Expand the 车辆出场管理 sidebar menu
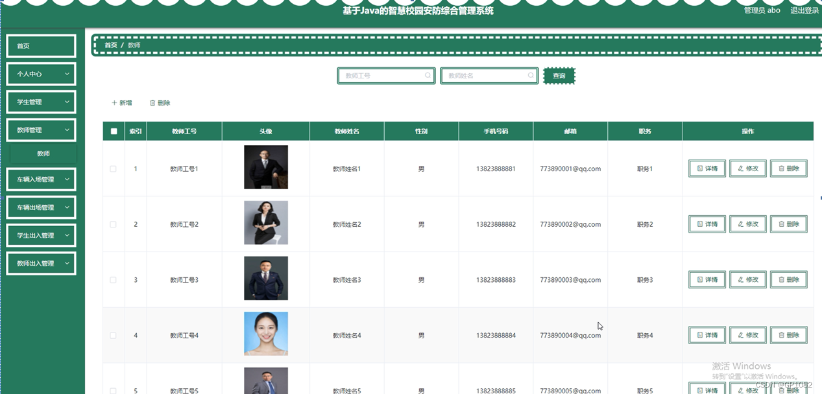The width and height of the screenshot is (822, 394). click(41, 207)
